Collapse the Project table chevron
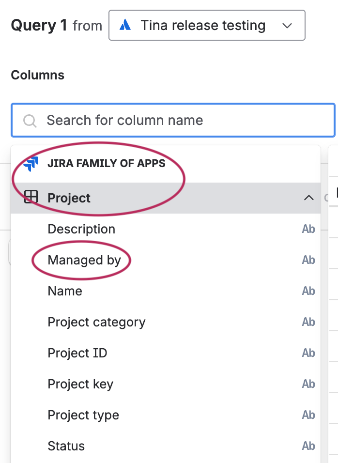The height and width of the screenshot is (463, 338). coord(308,198)
